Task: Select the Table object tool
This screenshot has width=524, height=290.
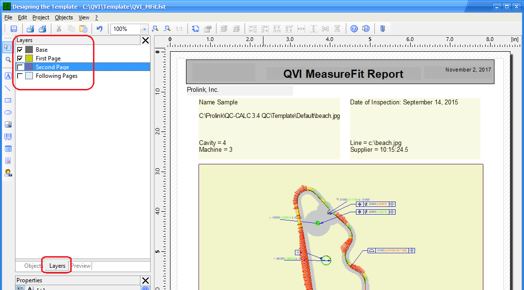Action: tap(8, 149)
